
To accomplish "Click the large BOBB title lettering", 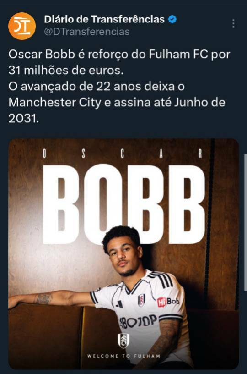I will (x=123, y=204).
